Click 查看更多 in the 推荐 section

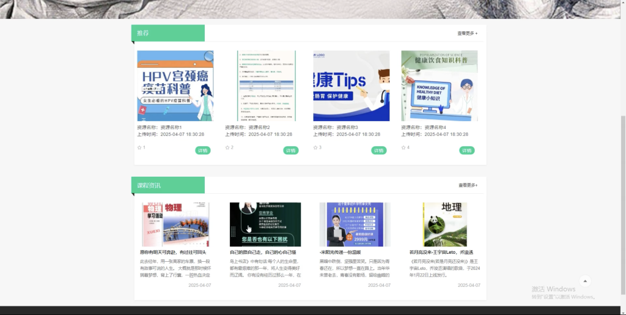tap(468, 33)
